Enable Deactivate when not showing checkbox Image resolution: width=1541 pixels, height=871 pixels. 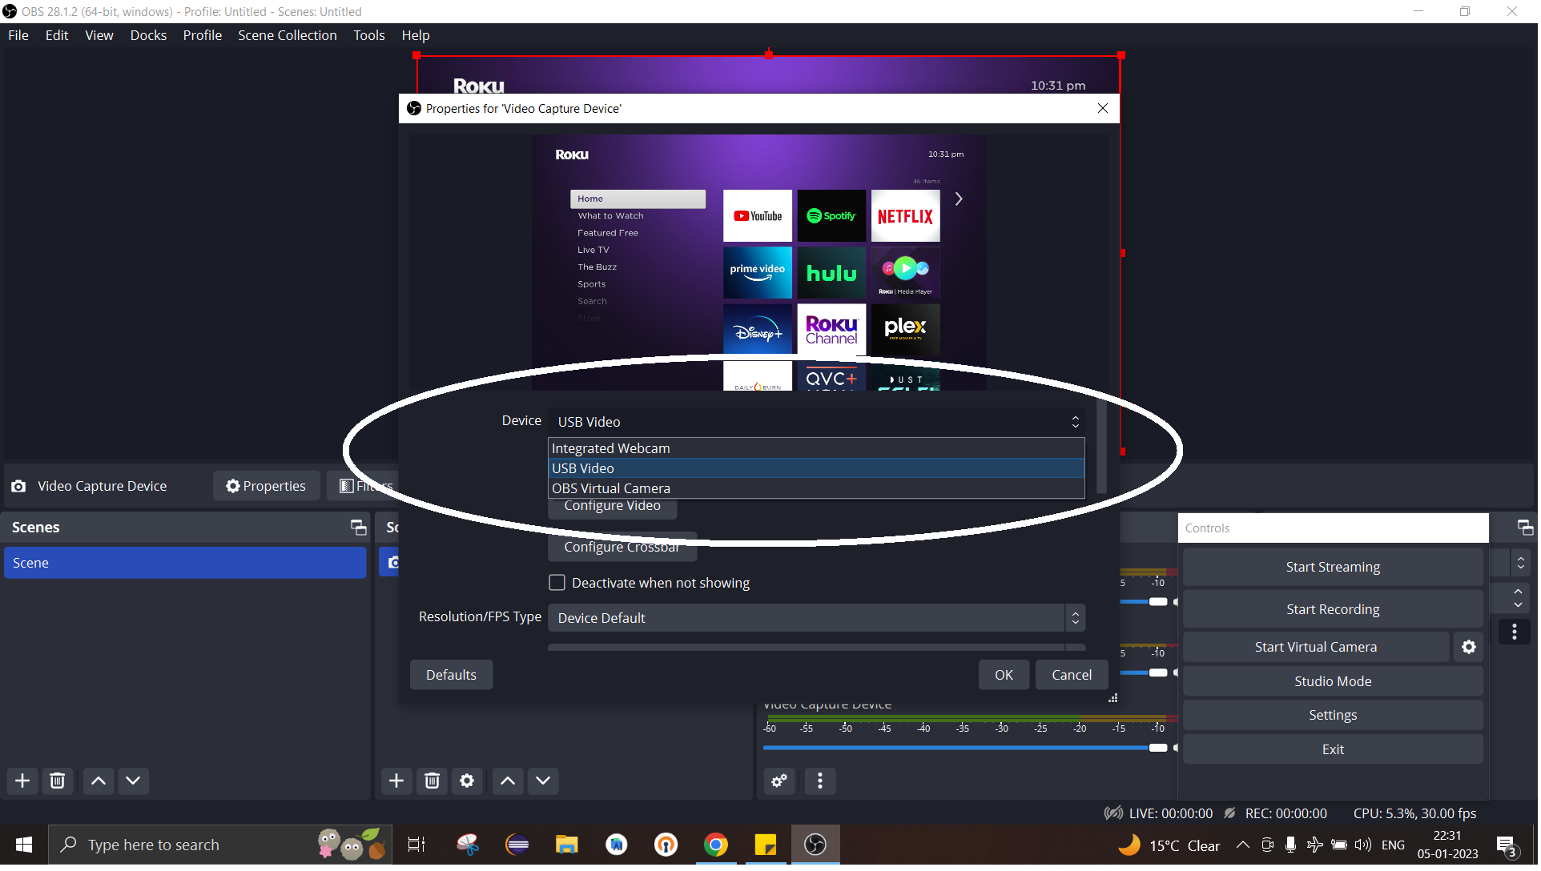(558, 584)
